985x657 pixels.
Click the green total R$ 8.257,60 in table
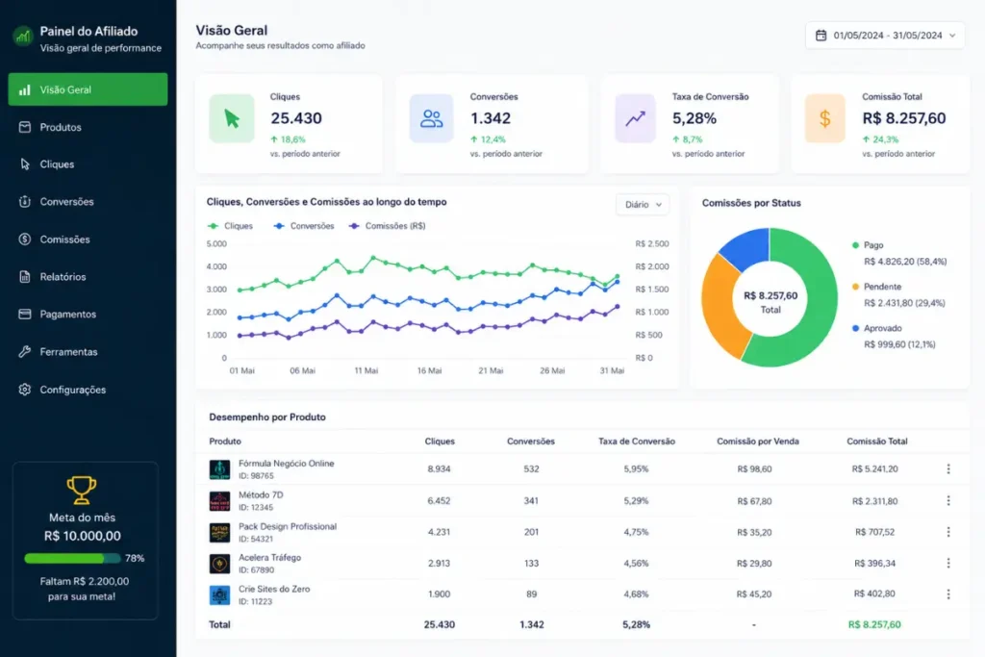click(x=874, y=624)
